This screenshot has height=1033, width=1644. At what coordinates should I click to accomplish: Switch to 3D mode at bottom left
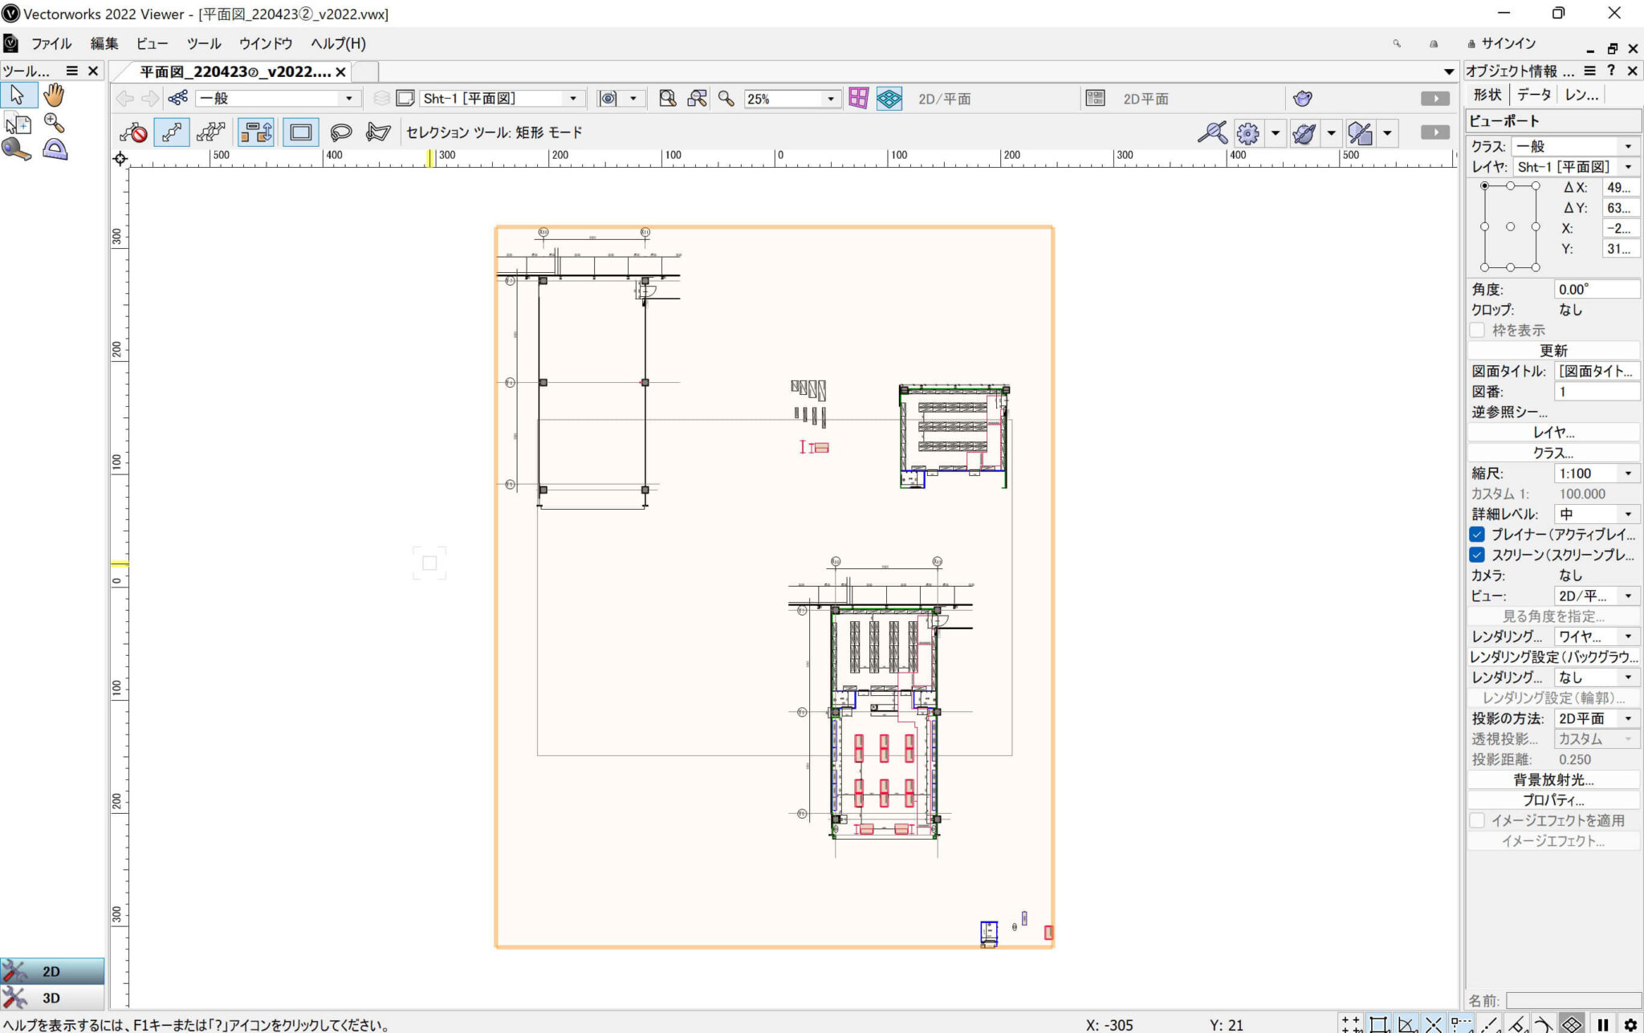pyautogui.click(x=51, y=998)
